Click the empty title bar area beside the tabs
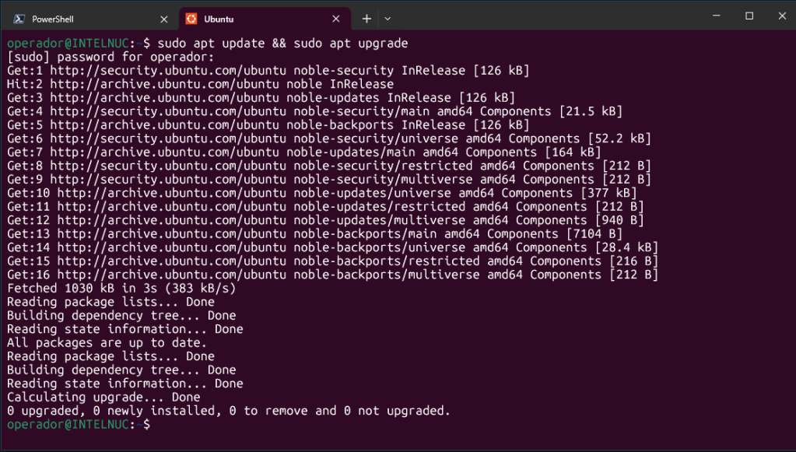Image resolution: width=796 pixels, height=452 pixels. pos(545,17)
